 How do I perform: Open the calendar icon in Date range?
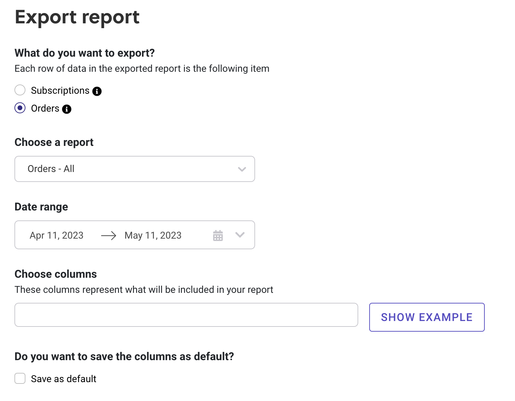(x=218, y=236)
